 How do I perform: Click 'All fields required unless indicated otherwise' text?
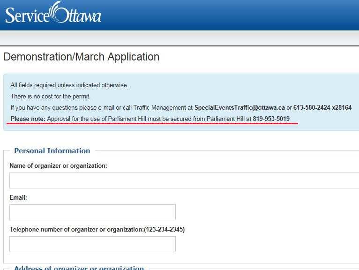(x=69, y=85)
